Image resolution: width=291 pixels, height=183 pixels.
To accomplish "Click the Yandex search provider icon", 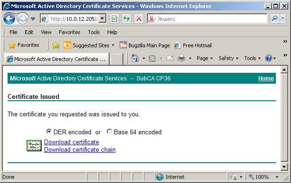I will (152, 19).
